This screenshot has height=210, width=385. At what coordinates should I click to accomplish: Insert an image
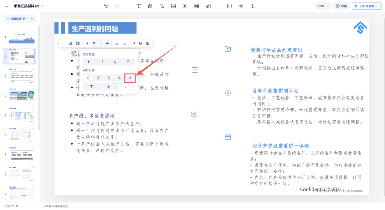pyautogui.click(x=173, y=6)
